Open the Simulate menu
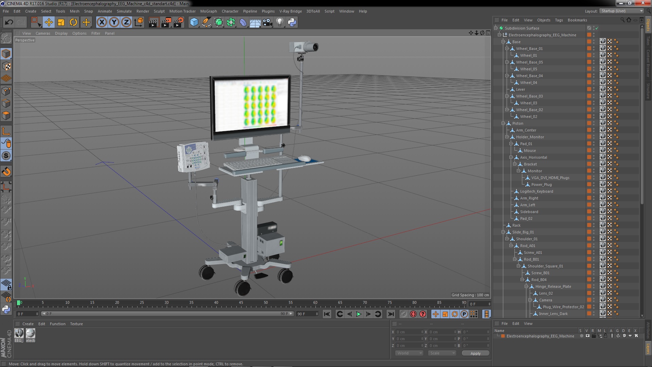This screenshot has width=652, height=367. point(124,11)
